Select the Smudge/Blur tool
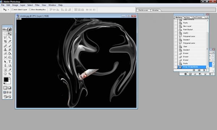Image resolution: width=217 pixels, height=130 pixels. coord(5,57)
